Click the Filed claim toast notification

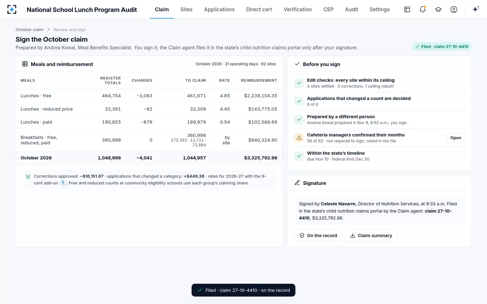point(243,290)
